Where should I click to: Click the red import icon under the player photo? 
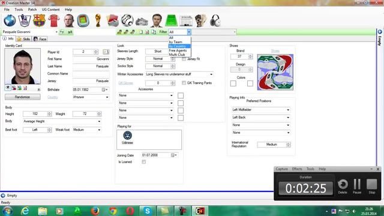click(14, 88)
